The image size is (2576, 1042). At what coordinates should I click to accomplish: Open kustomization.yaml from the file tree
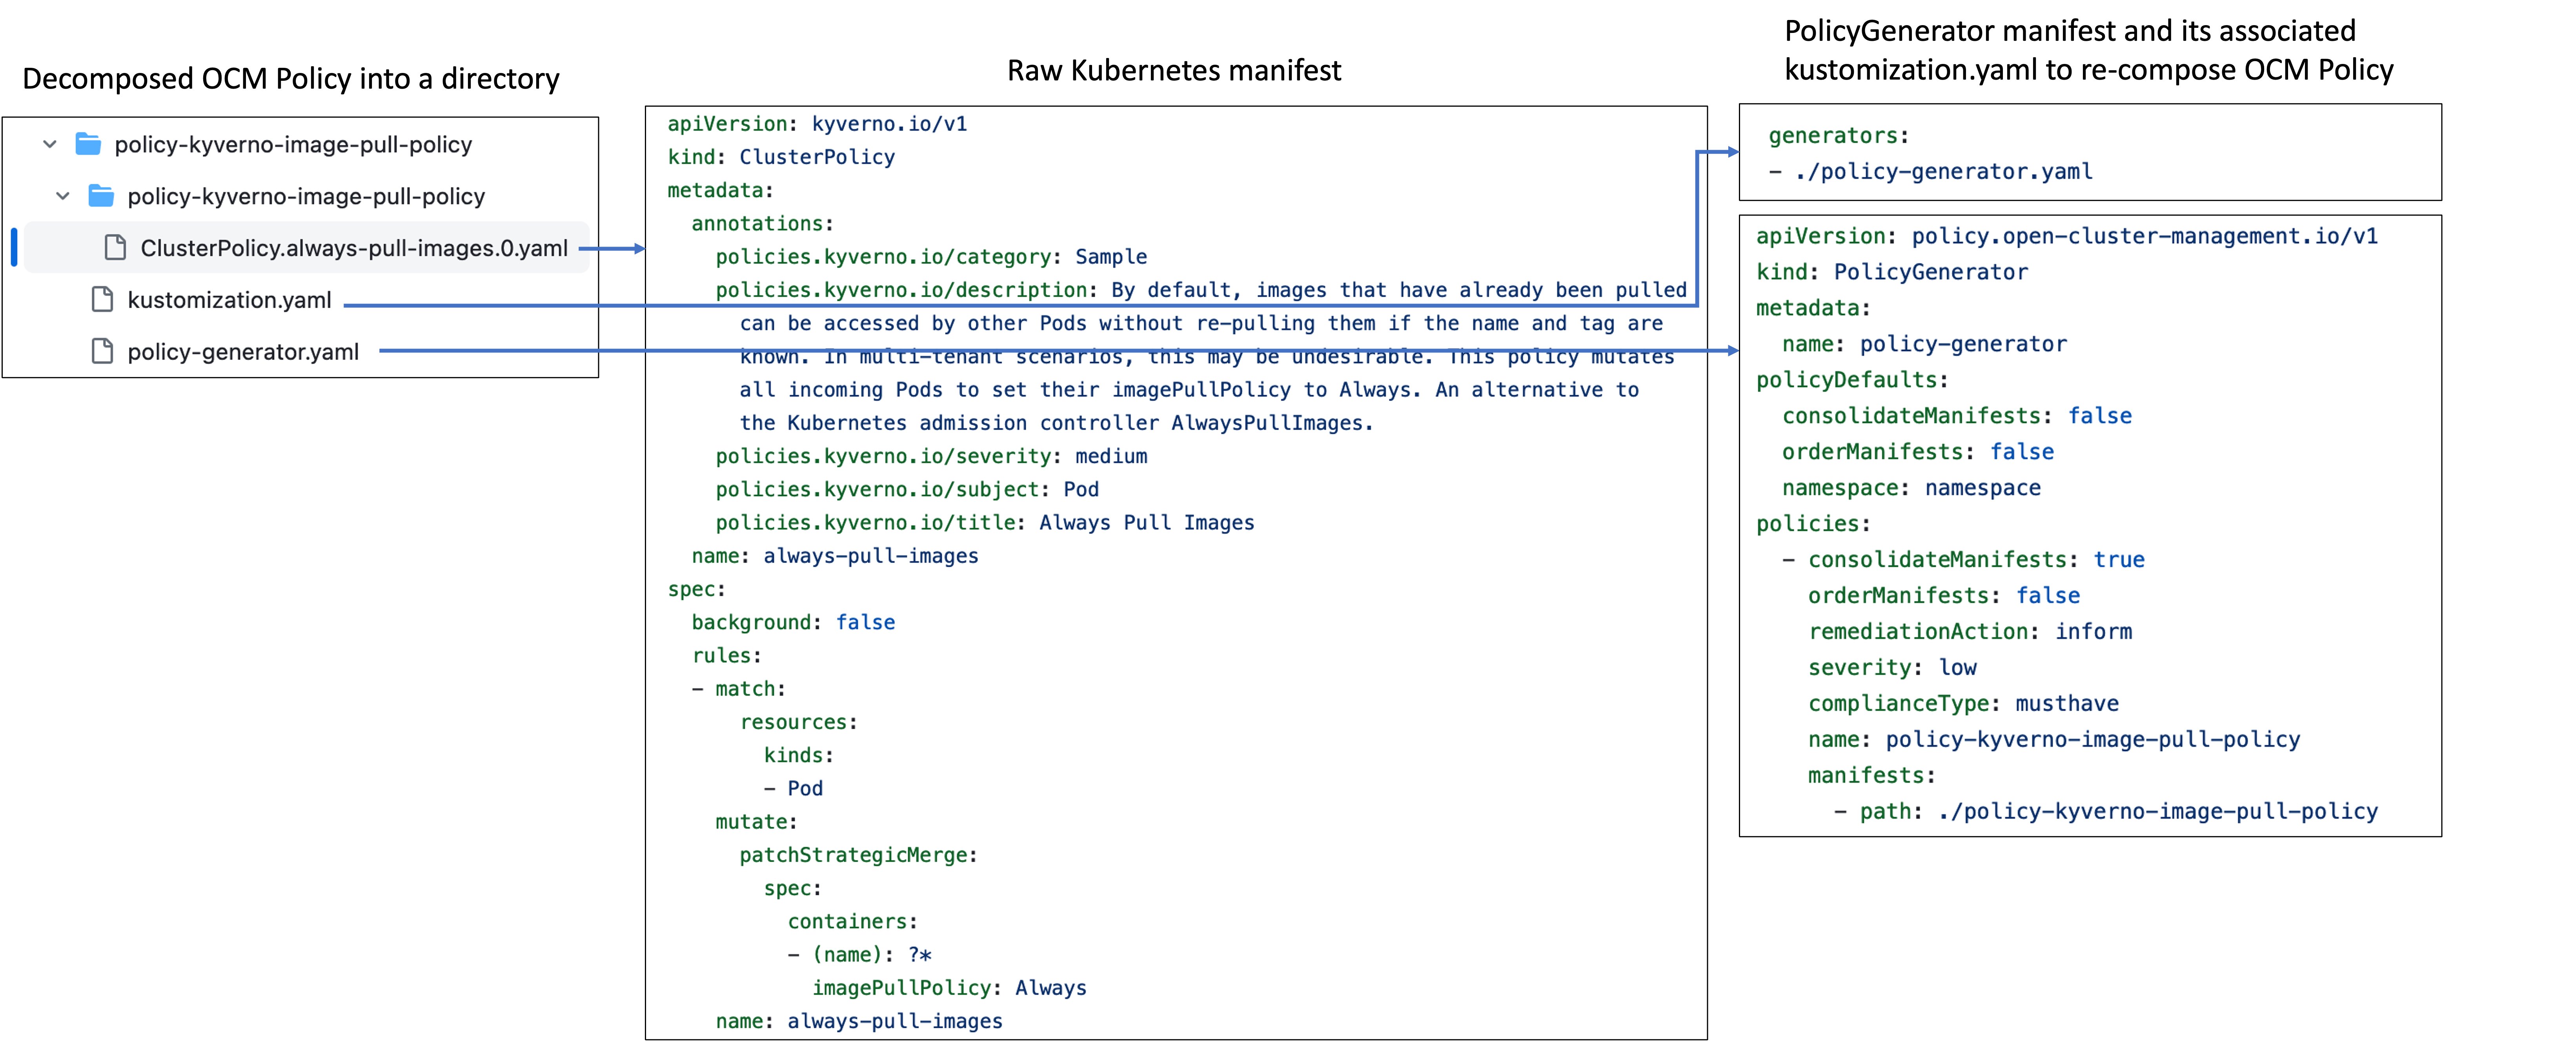pos(229,300)
